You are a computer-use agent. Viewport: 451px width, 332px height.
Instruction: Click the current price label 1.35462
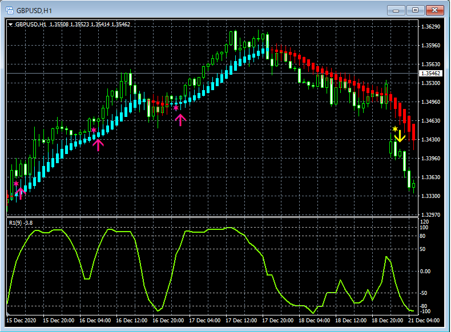[430, 73]
